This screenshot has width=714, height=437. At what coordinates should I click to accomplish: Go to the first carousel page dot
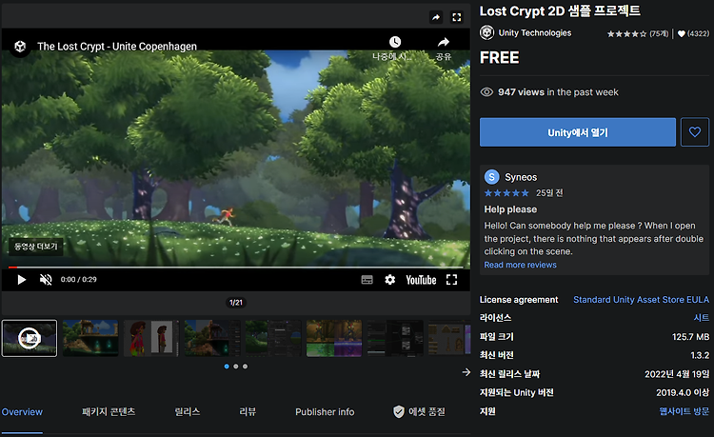pyautogui.click(x=227, y=367)
